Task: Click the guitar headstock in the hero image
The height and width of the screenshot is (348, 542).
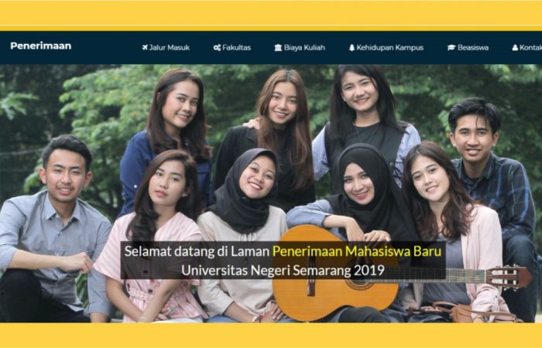Action: (x=509, y=277)
